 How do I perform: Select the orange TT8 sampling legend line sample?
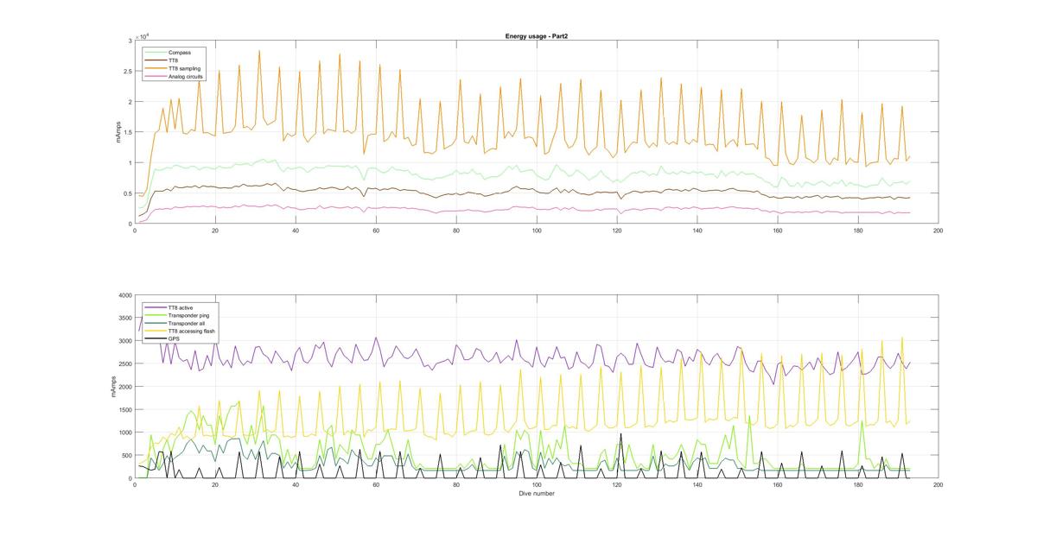(155, 68)
